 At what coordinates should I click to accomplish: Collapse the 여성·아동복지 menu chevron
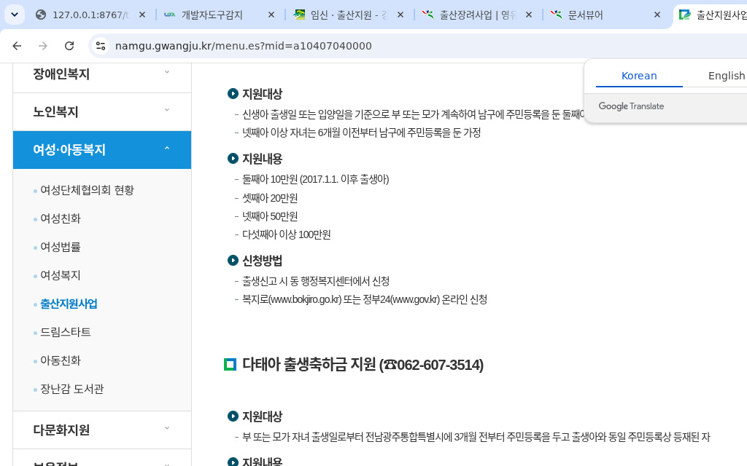pos(167,148)
